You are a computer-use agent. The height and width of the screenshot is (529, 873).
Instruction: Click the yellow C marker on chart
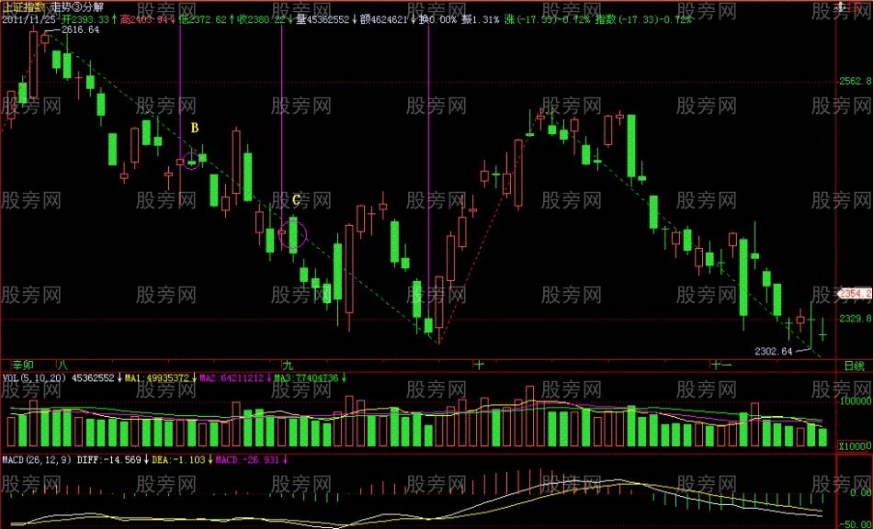coord(296,199)
